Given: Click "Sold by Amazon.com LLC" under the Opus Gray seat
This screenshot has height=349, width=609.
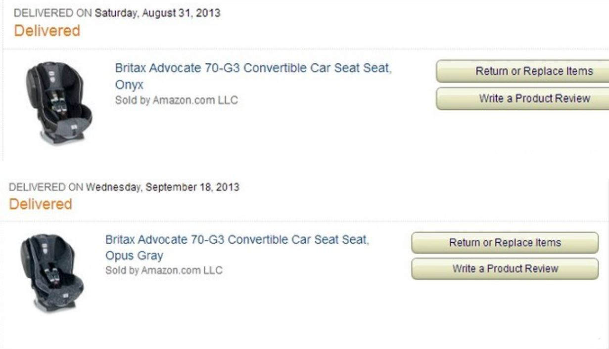Looking at the screenshot, I should [164, 270].
